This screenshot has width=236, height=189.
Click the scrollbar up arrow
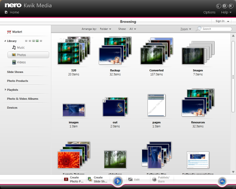pos(233,36)
